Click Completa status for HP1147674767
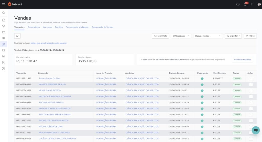 (x=237, y=121)
